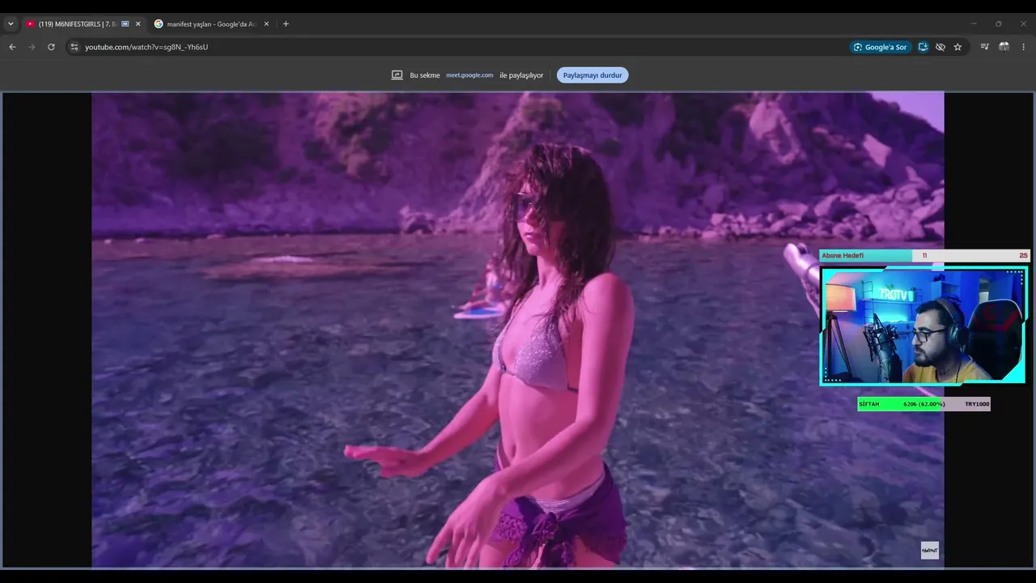Open the crossed-eye tracking protection icon
Screen dimensions: 1036x583
point(940,47)
